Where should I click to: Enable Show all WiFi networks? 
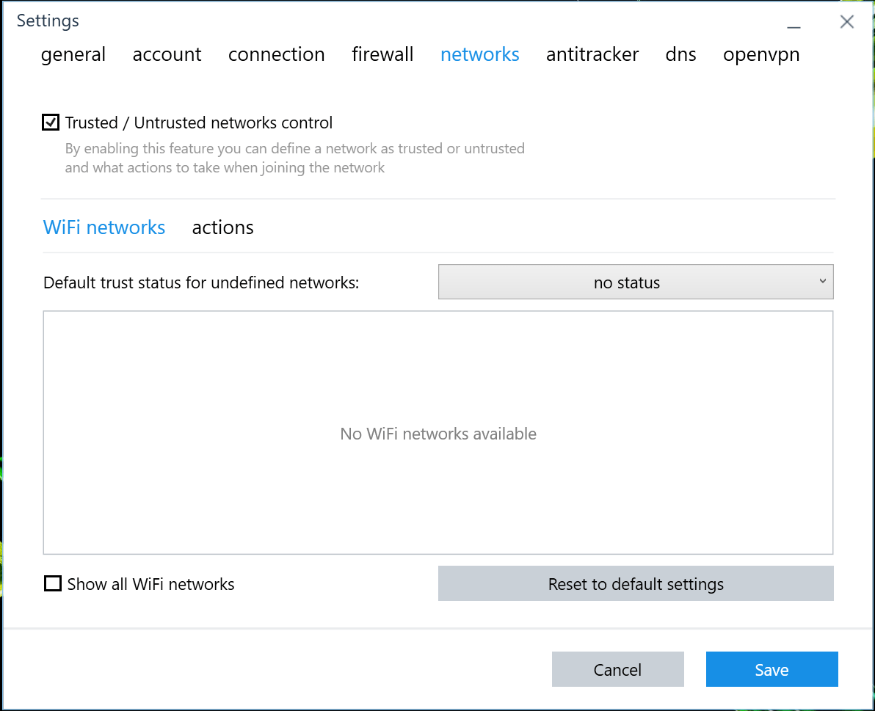(52, 583)
